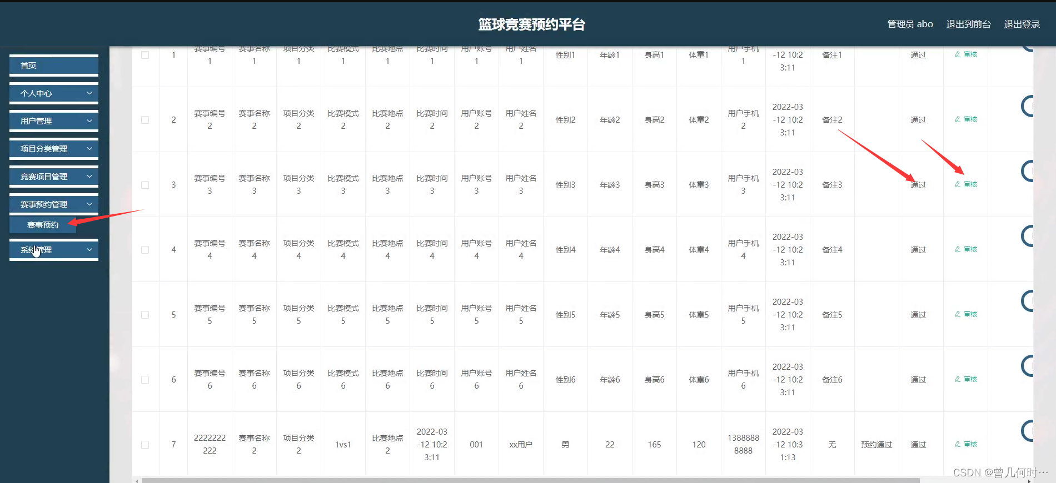Tick the checkbox for row 1

click(x=145, y=55)
